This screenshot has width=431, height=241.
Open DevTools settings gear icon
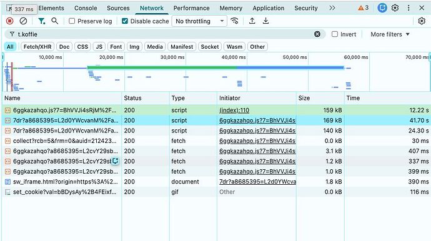pyautogui.click(x=395, y=8)
